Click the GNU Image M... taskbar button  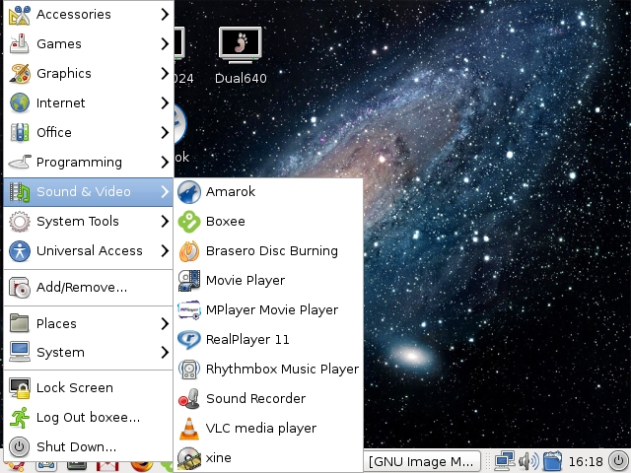click(422, 461)
